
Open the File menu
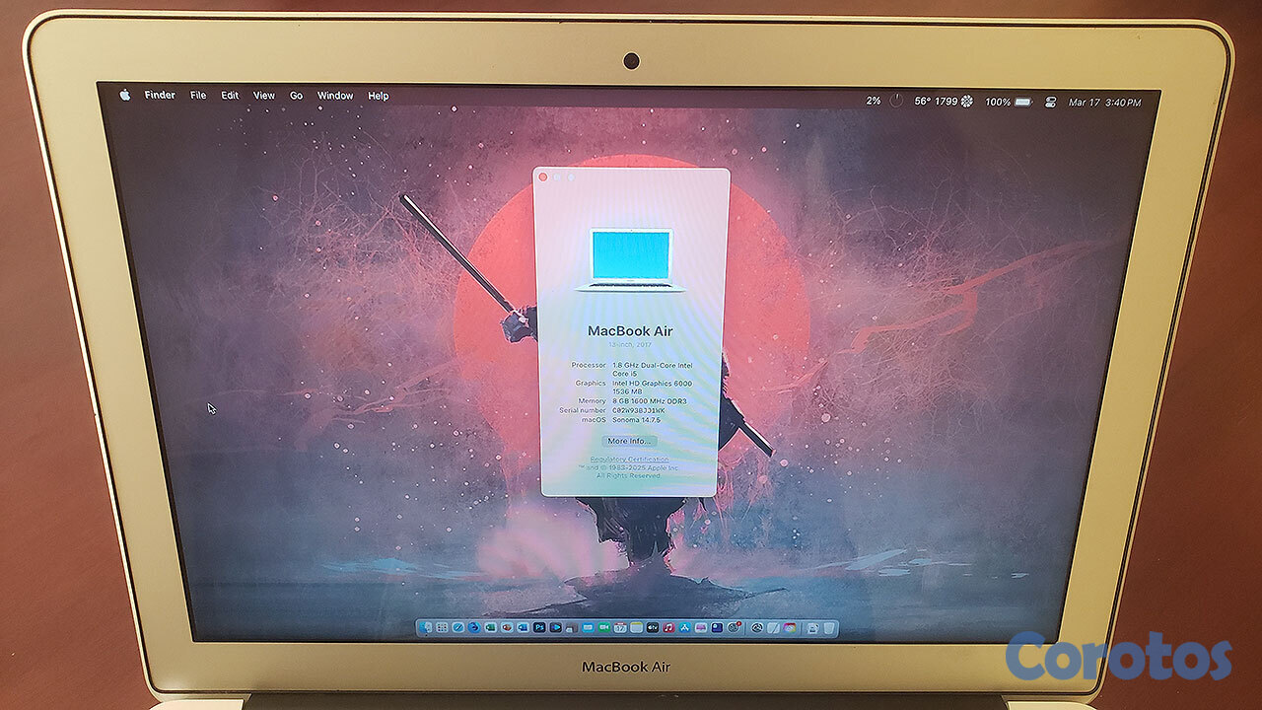[198, 96]
